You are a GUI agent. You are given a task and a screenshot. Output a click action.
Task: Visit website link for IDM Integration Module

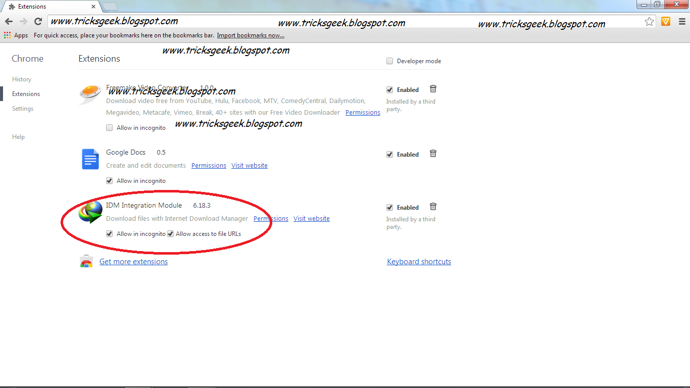tap(312, 219)
